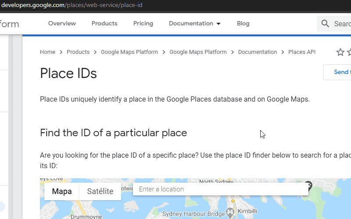Screen dimensions: 351x219
Task: Focus the Enter a location field
Action: tap(221, 189)
